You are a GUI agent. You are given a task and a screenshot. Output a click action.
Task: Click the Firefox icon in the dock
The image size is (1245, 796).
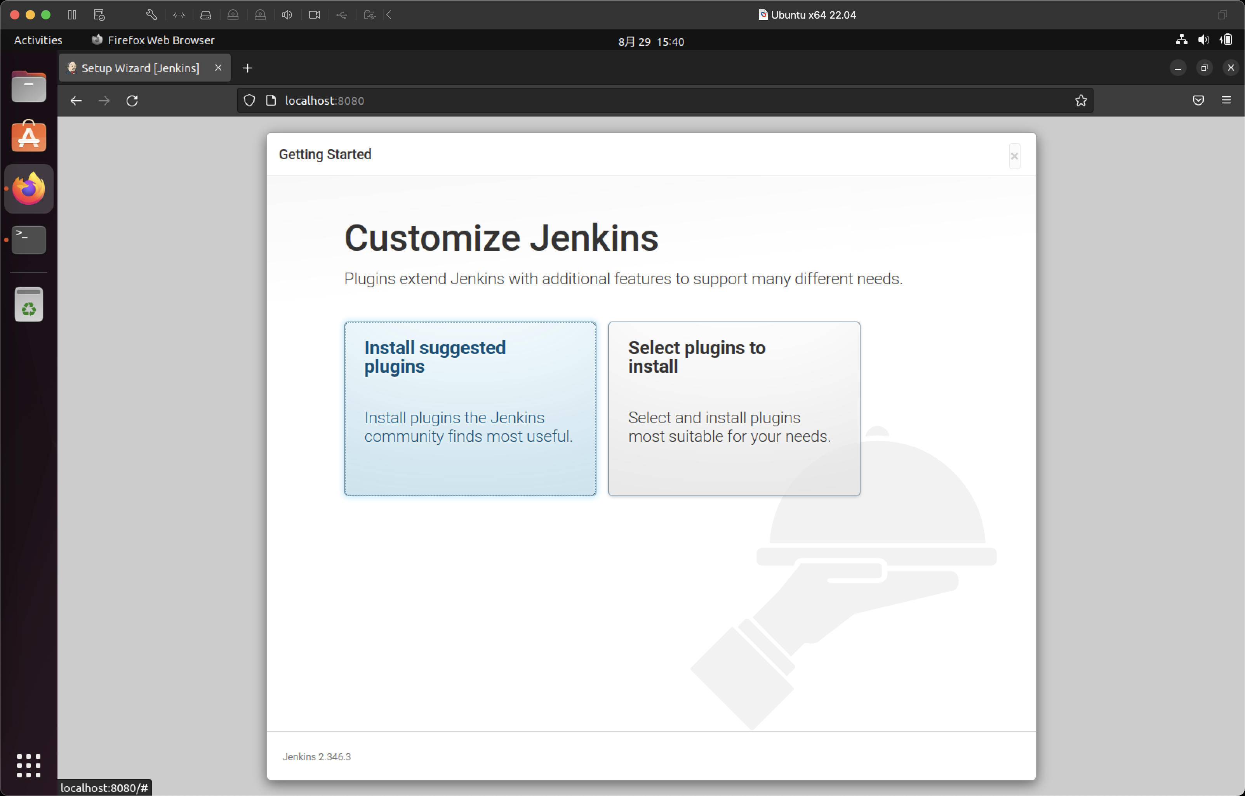(28, 189)
